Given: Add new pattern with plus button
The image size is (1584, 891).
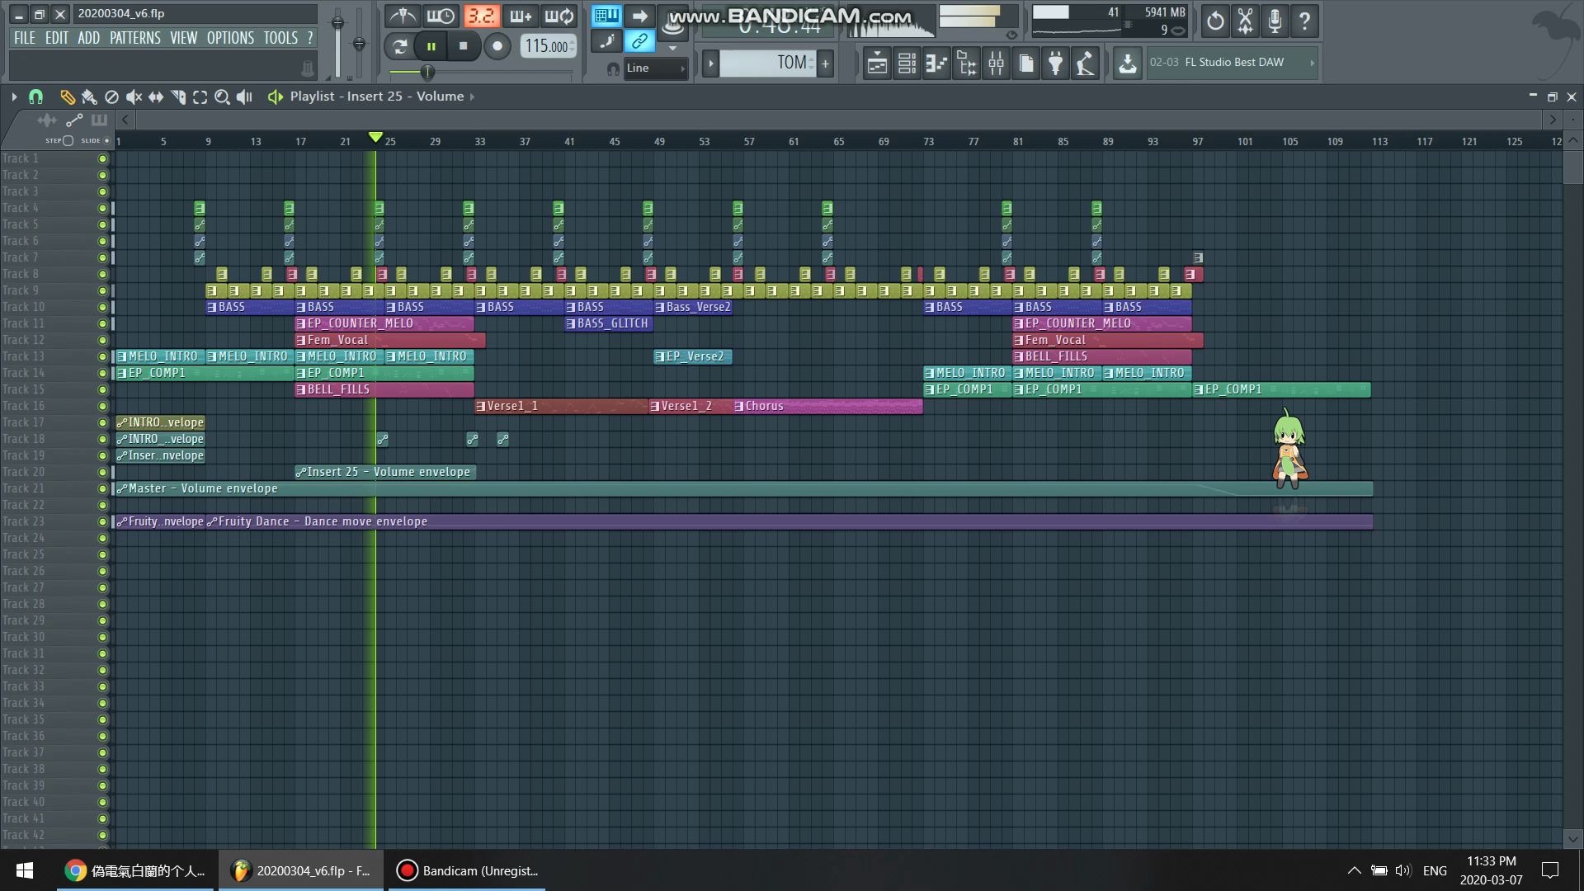Looking at the screenshot, I should [x=825, y=63].
